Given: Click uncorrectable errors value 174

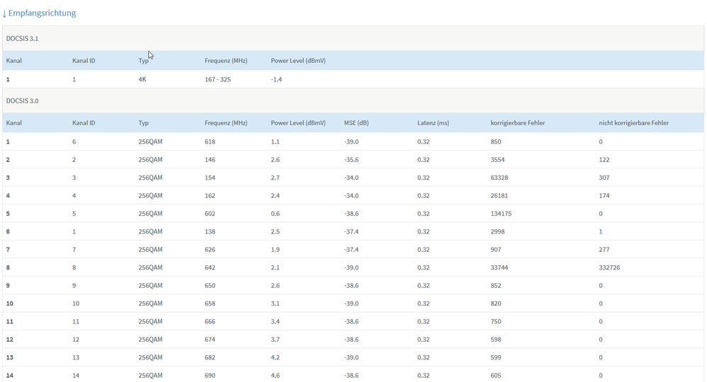Looking at the screenshot, I should pos(604,195).
